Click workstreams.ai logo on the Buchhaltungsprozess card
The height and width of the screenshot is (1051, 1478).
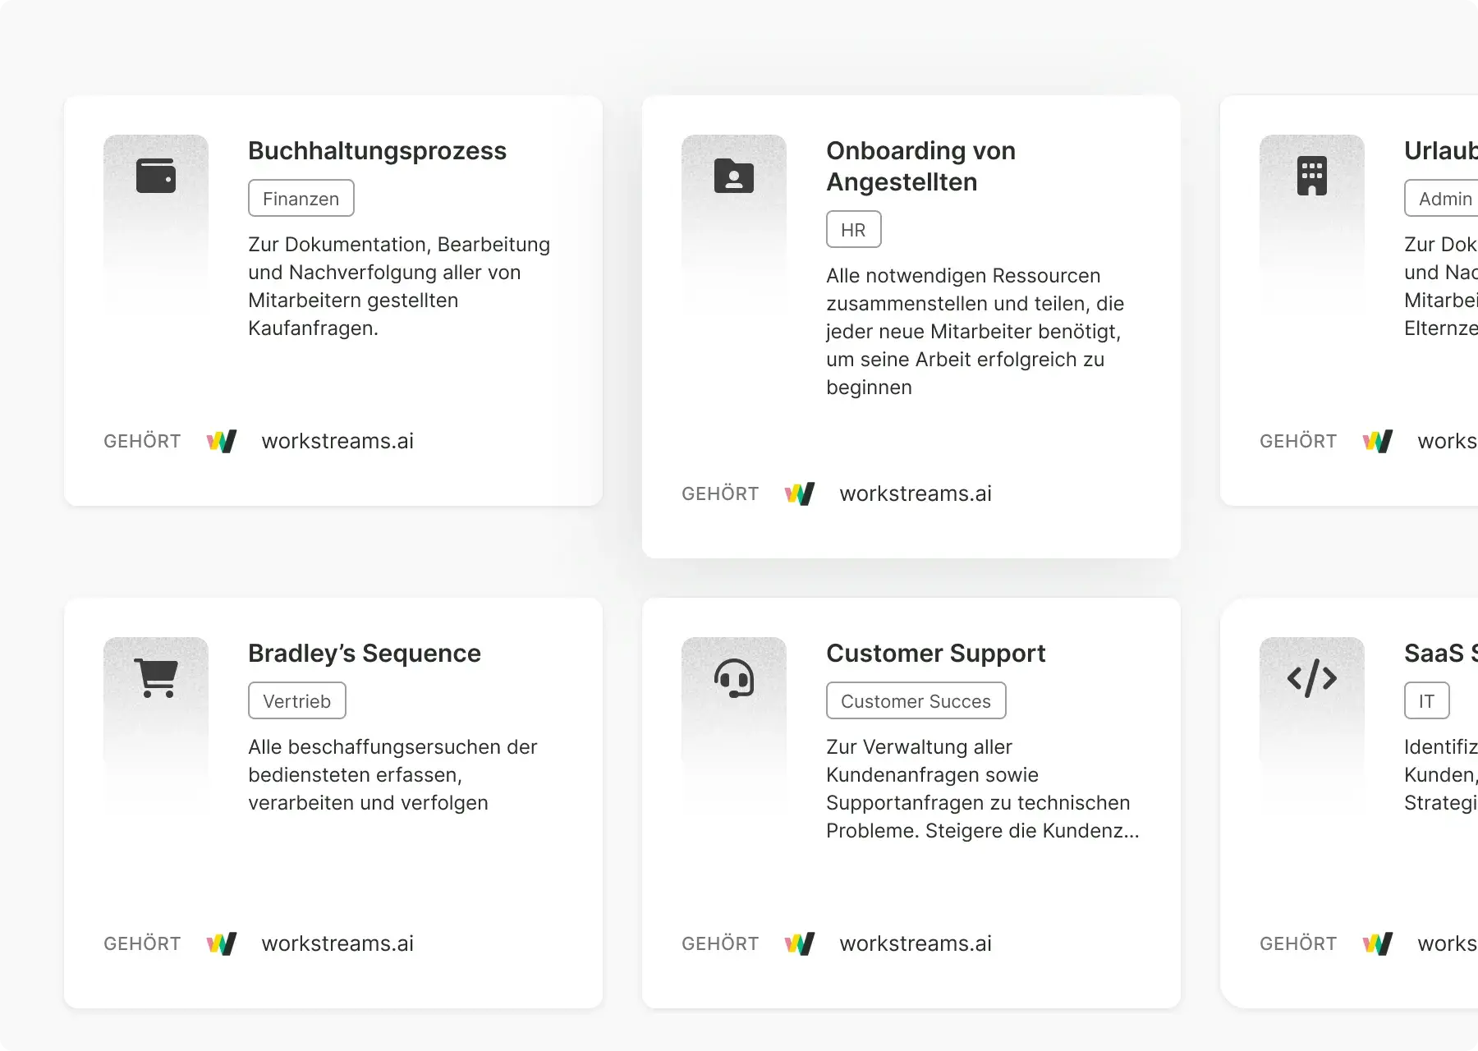click(222, 442)
